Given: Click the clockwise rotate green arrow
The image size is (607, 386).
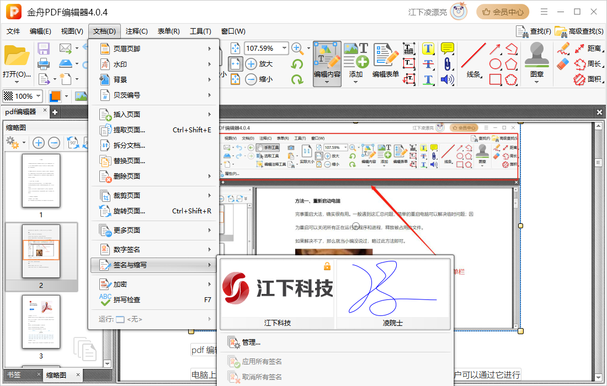Looking at the screenshot, I should pyautogui.click(x=297, y=79).
